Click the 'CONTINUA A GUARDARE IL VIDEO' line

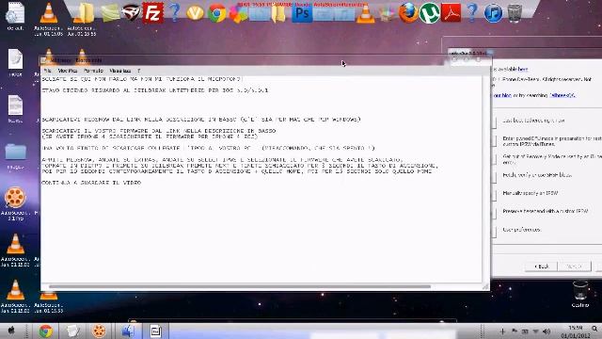click(91, 183)
